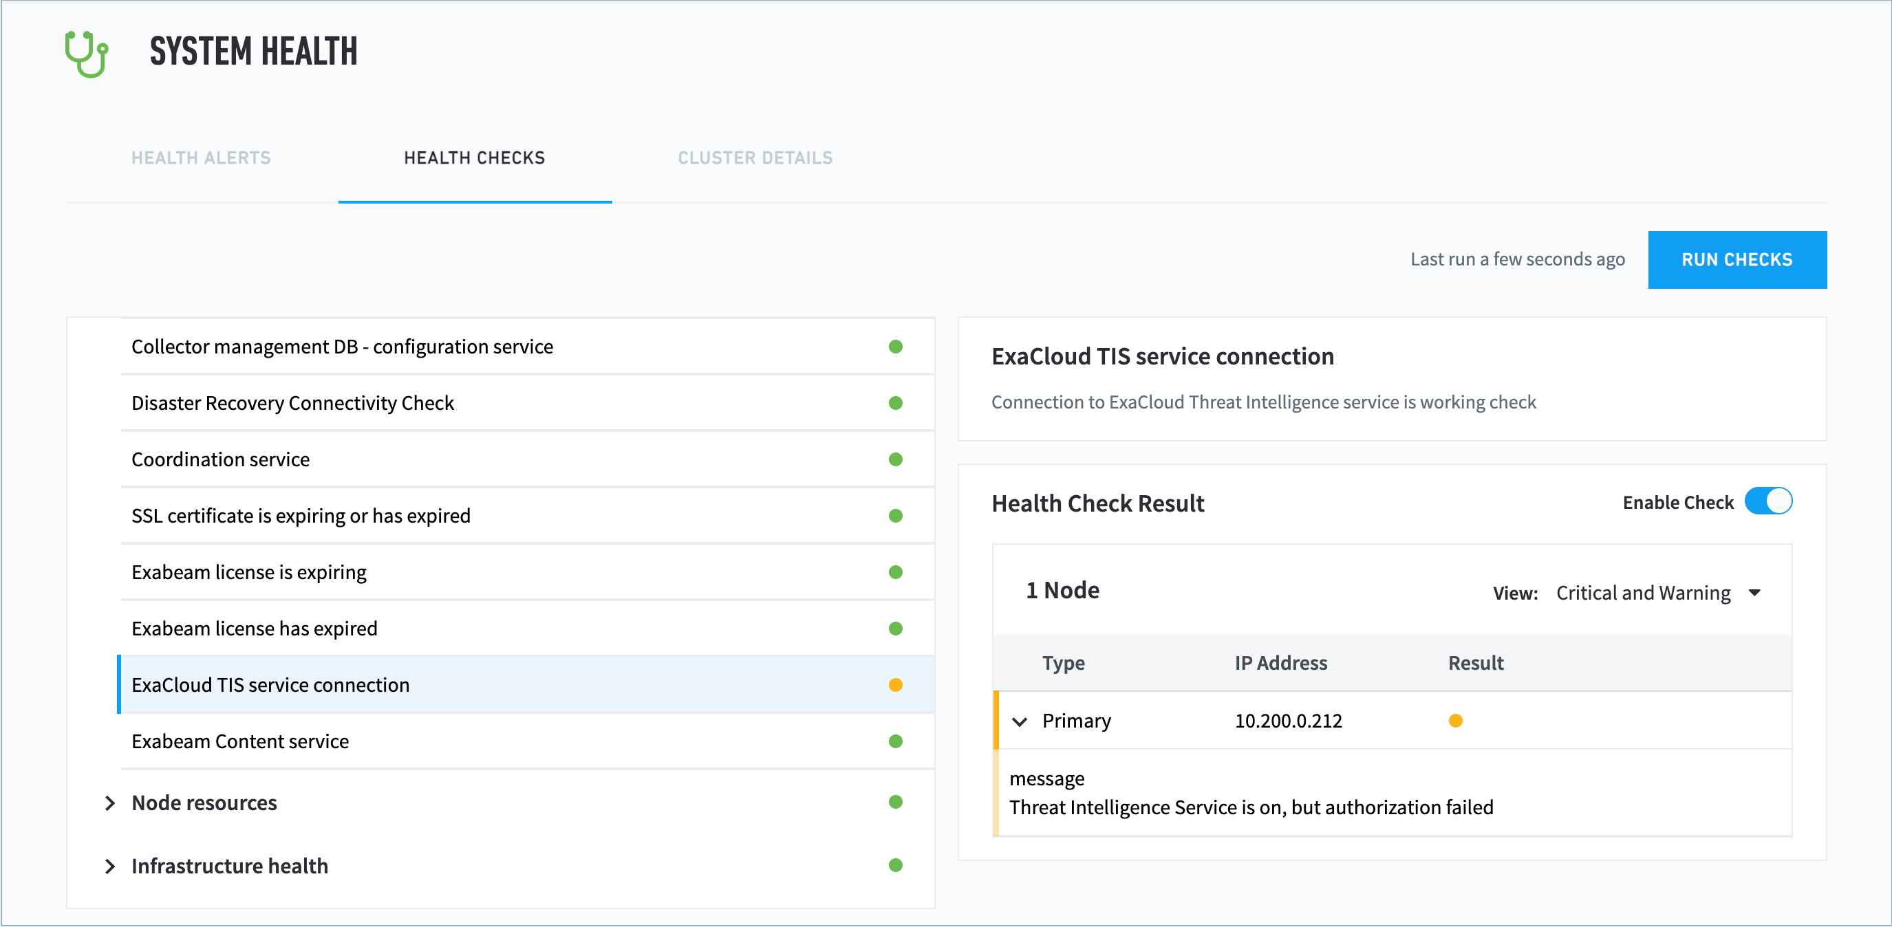Screen dimensions: 1892x927
Task: Click the Type column header
Action: tap(1063, 663)
